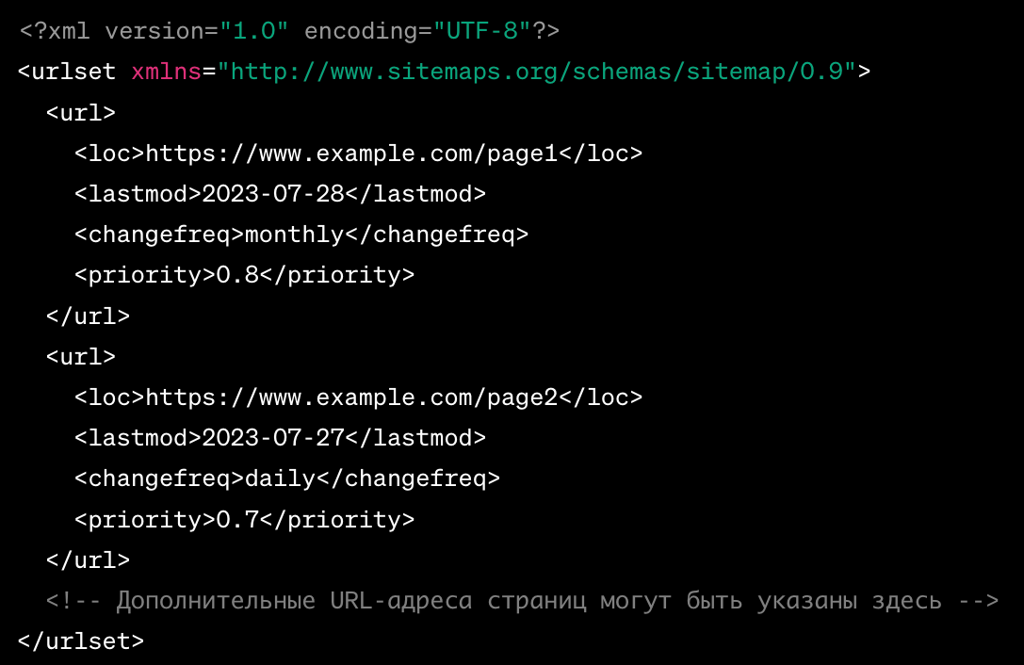This screenshot has width=1024, height=665.
Task: Click the Russian comment line about additional URLs
Action: click(522, 601)
